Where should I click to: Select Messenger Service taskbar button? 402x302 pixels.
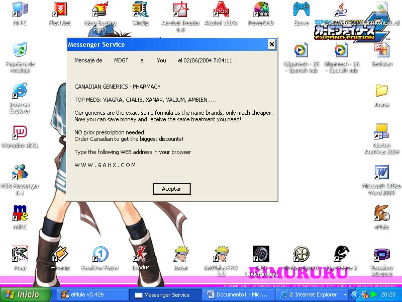(x=165, y=294)
